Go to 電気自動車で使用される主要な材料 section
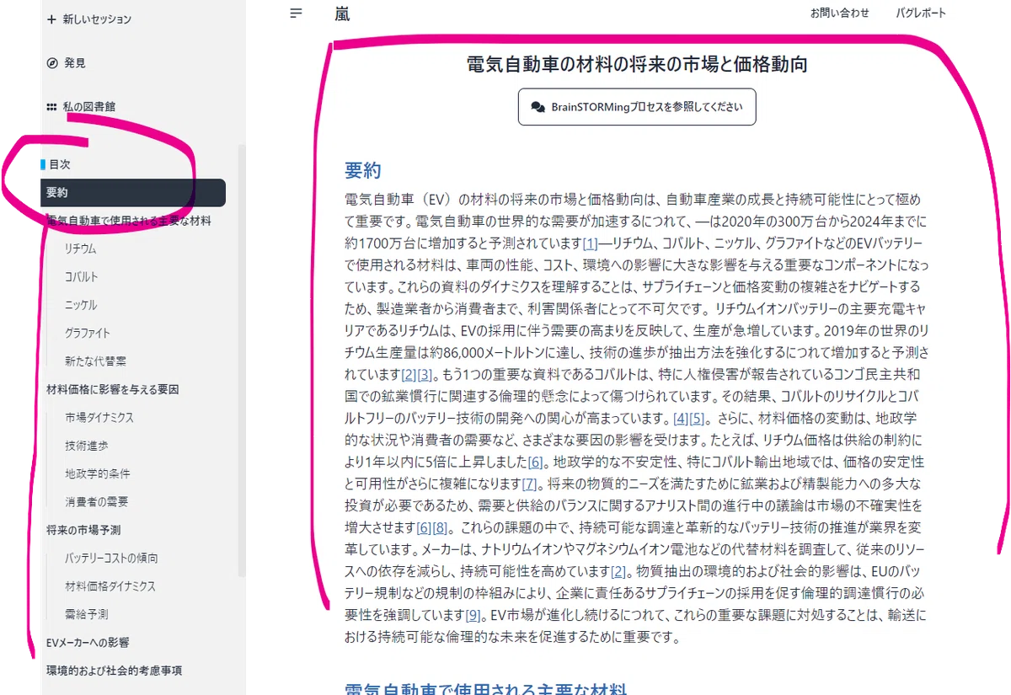The width and height of the screenshot is (1011, 695). (129, 221)
